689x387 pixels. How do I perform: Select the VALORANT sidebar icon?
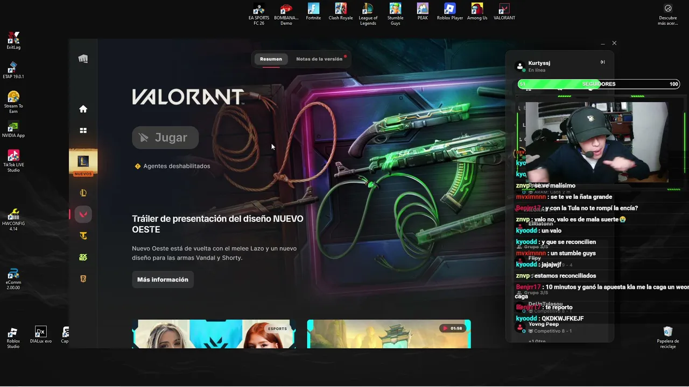coord(83,214)
